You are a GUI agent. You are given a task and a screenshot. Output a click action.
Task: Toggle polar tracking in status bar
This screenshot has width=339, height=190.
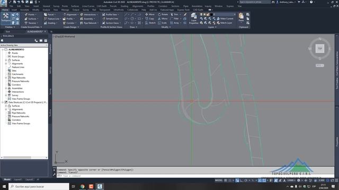click(x=246, y=180)
